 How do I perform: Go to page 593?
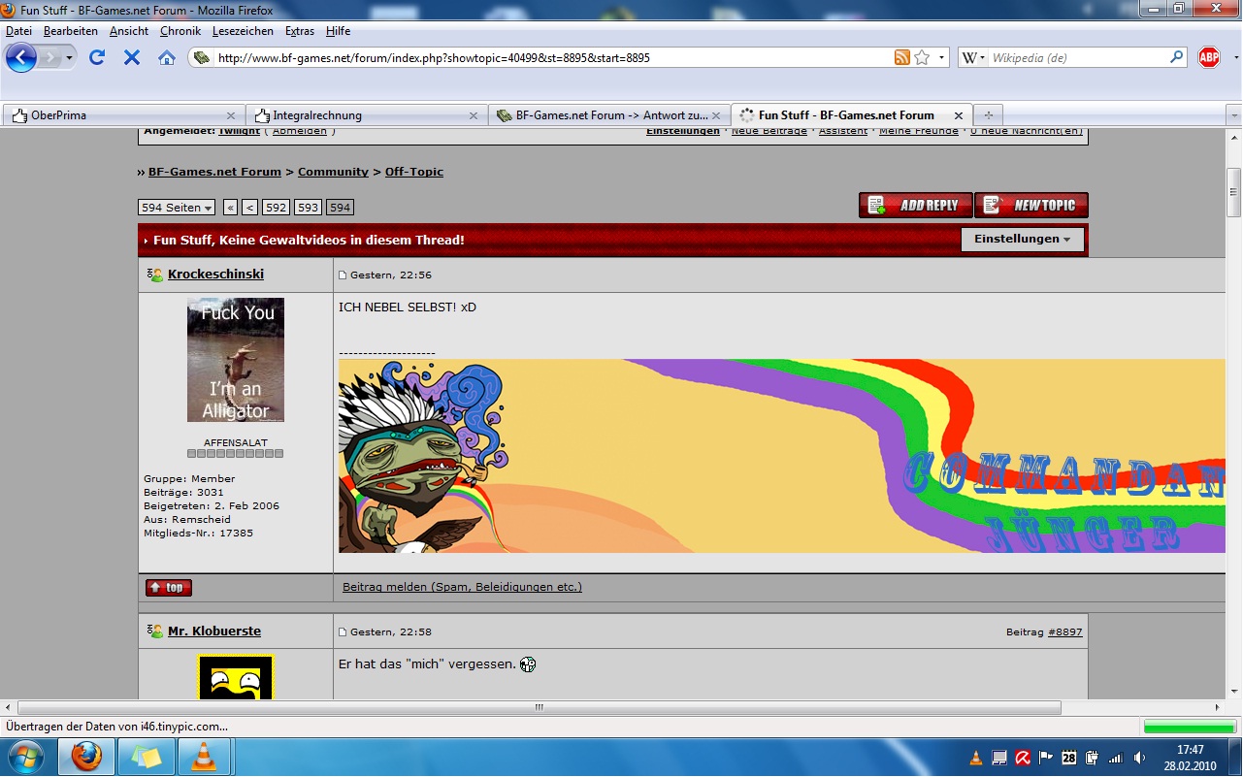pyautogui.click(x=309, y=208)
